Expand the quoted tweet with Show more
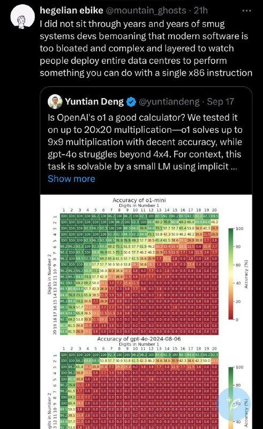 pyautogui.click(x=71, y=179)
